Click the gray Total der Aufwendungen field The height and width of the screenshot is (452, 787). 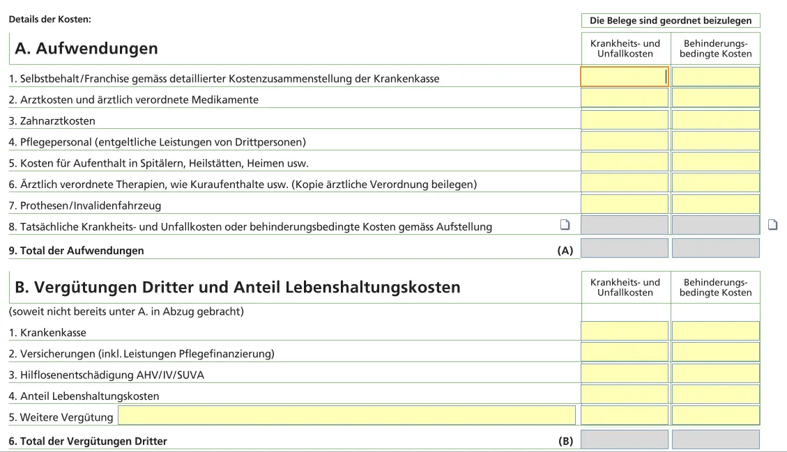pos(624,247)
